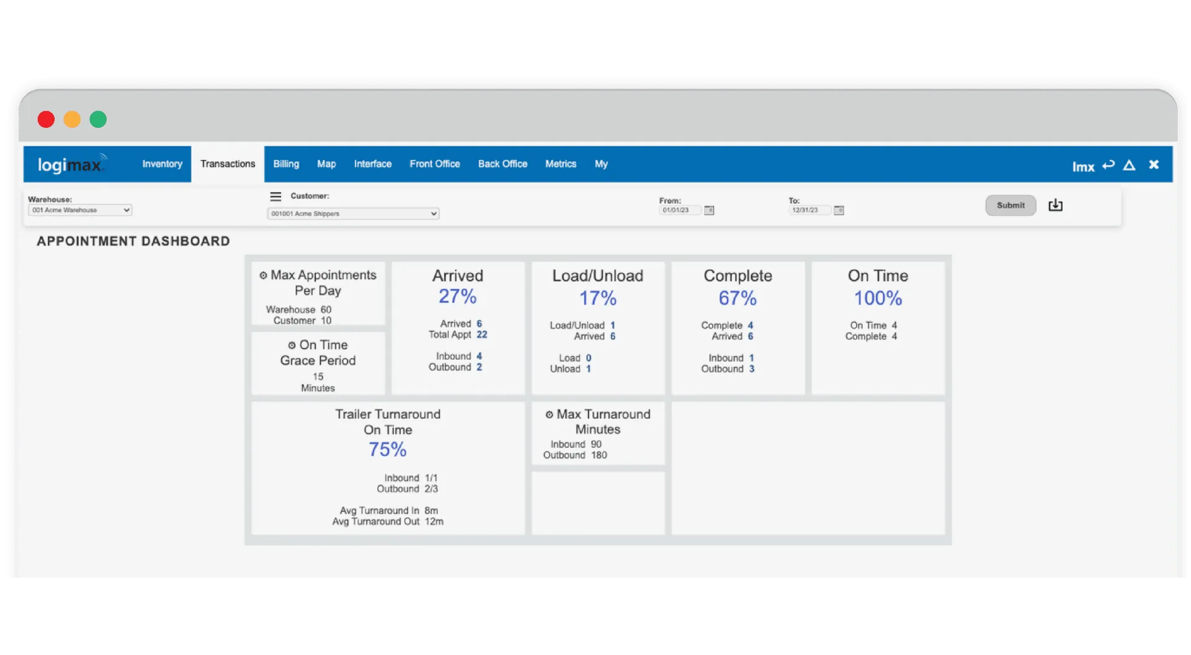Open the To date calendar picker
This screenshot has height=655, width=1191.
(x=839, y=210)
